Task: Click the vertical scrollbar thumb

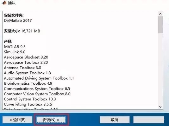Action: coord(160,25)
